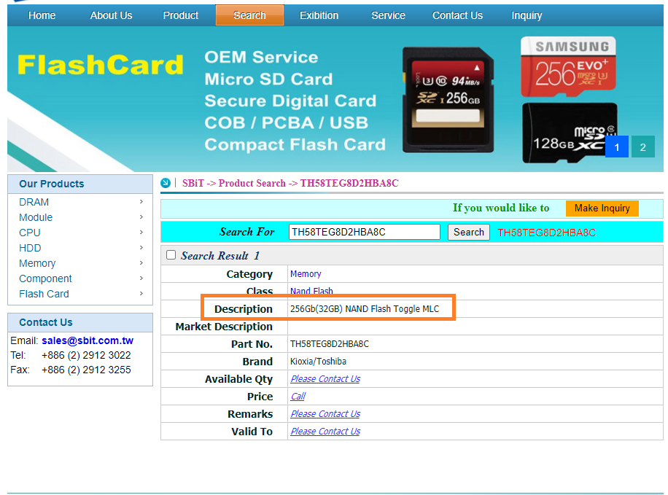This screenshot has height=495, width=668.
Task: Click Available Qty Please Contact Us link
Action: [325, 379]
